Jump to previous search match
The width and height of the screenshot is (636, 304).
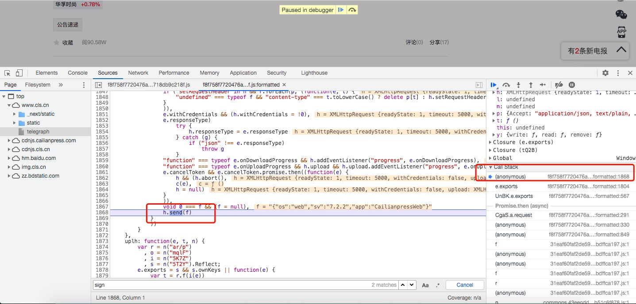click(403, 285)
